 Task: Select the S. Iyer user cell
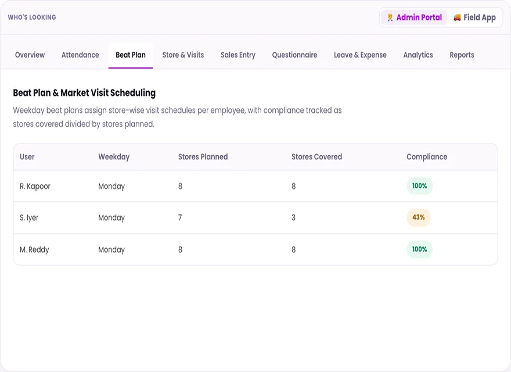point(29,217)
